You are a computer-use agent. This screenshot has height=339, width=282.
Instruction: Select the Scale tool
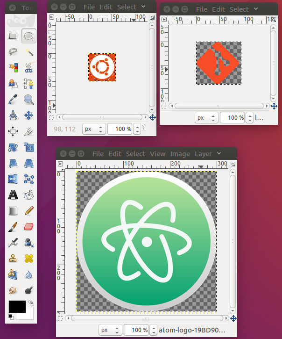pyautogui.click(x=29, y=147)
